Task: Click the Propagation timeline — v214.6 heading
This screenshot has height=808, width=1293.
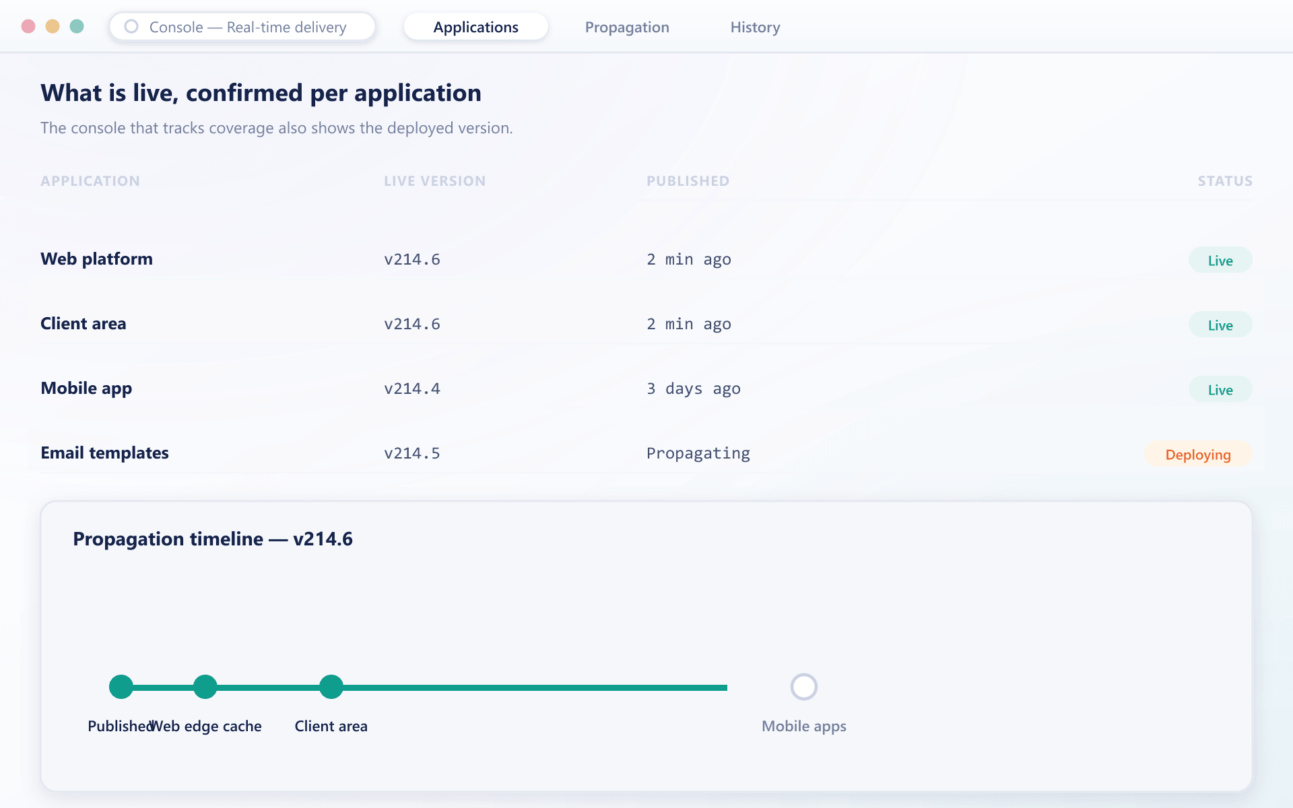Action: pyautogui.click(x=213, y=539)
